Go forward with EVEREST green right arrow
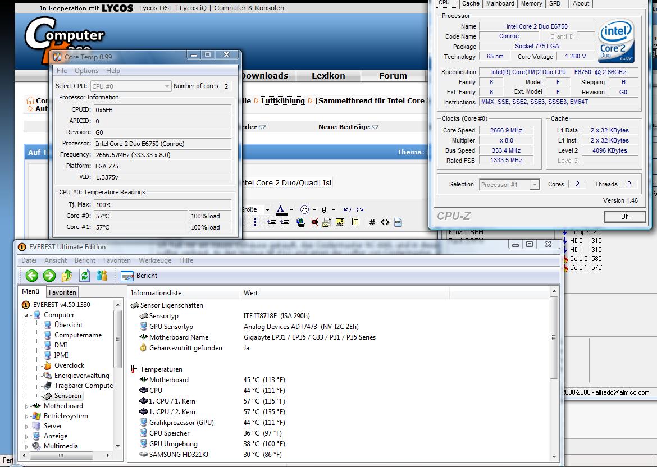This screenshot has height=467, width=657. 49,275
